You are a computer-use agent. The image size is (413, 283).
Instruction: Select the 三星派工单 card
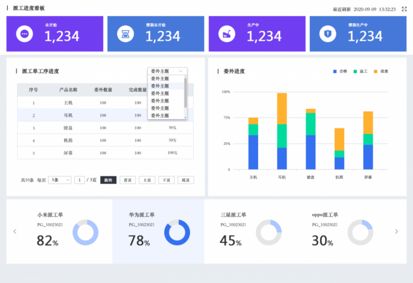249,231
